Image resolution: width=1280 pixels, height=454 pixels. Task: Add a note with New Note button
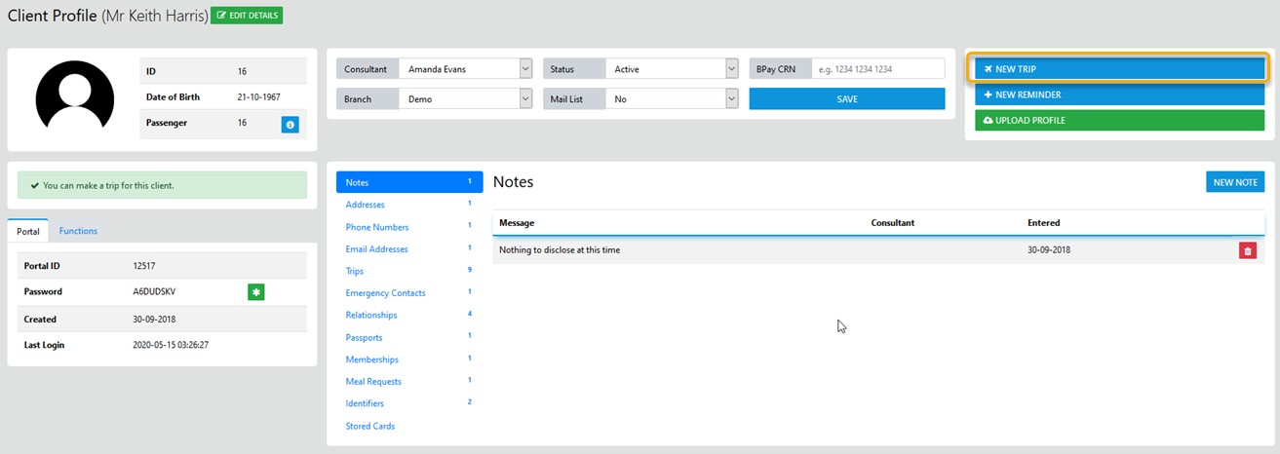tap(1234, 182)
